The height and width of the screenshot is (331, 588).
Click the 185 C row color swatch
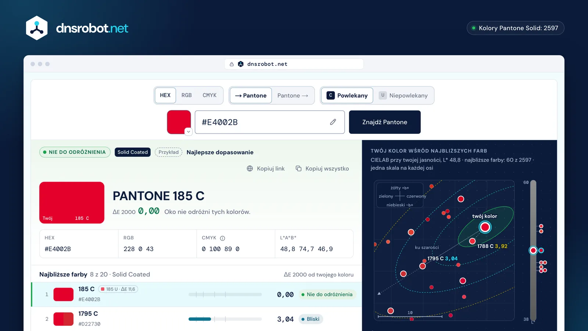[64, 295]
